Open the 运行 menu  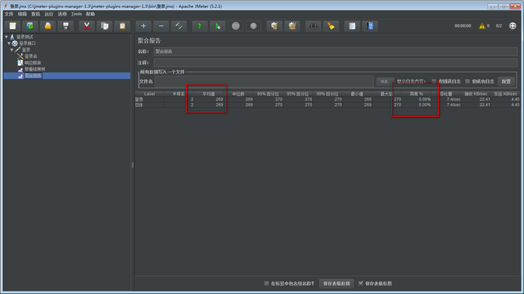coord(49,14)
